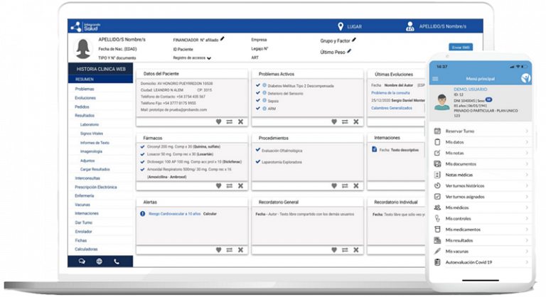Toggle checkmark next to Losacor 50 mg
This screenshot has width=546, height=297.
[143, 153]
